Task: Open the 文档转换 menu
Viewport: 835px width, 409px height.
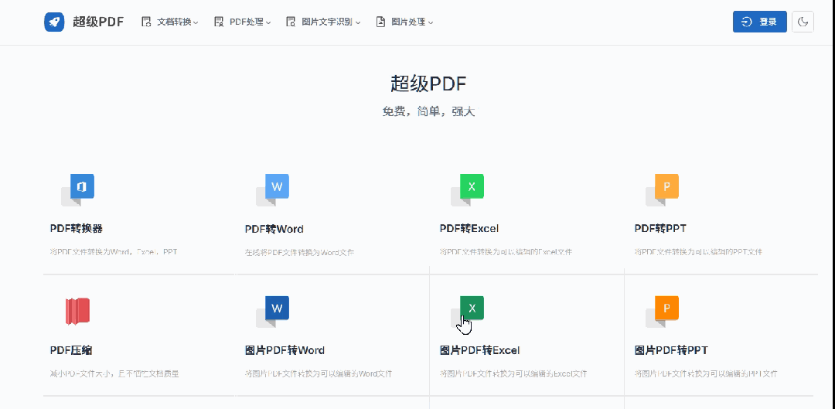Action: [x=170, y=22]
